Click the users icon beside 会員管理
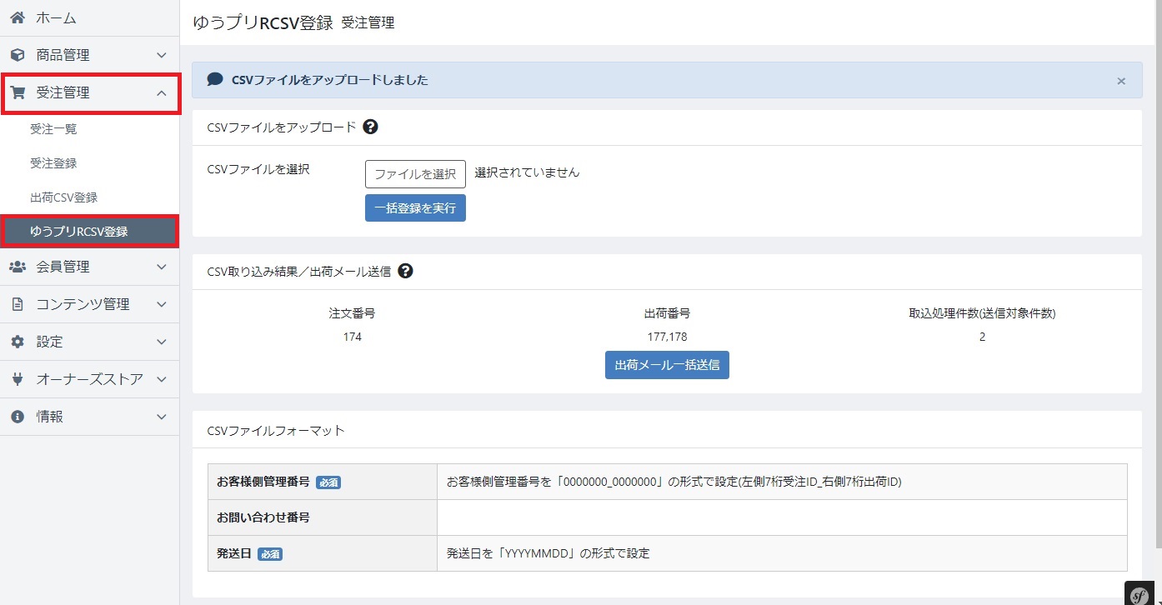This screenshot has height=605, width=1162. pos(18,267)
